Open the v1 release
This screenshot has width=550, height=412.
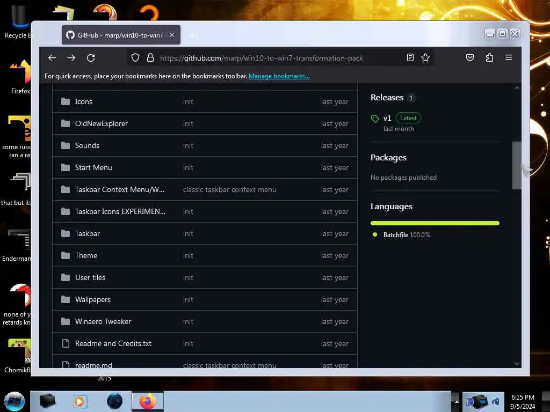click(x=387, y=118)
